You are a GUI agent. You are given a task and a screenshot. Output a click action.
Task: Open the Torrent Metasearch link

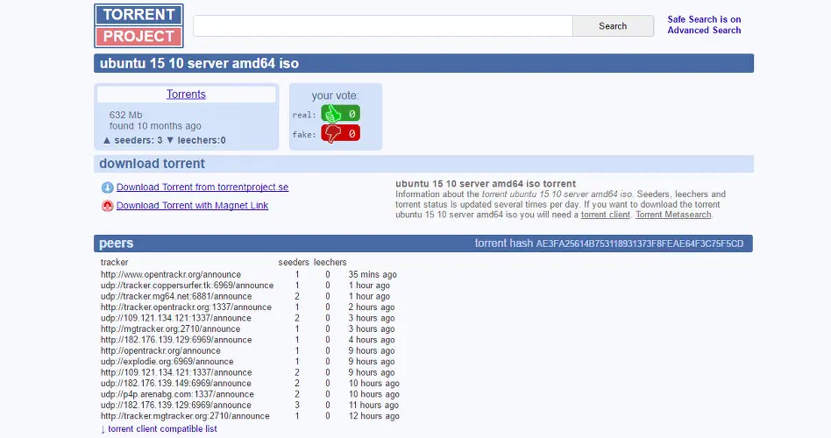pyautogui.click(x=673, y=215)
